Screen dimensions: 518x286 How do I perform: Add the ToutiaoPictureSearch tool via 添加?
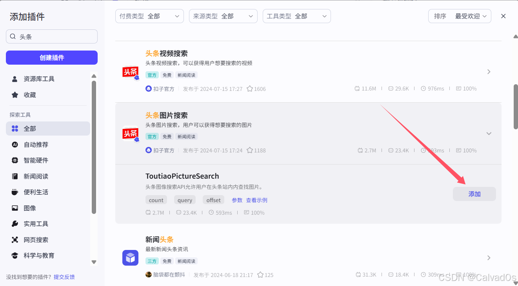click(474, 194)
